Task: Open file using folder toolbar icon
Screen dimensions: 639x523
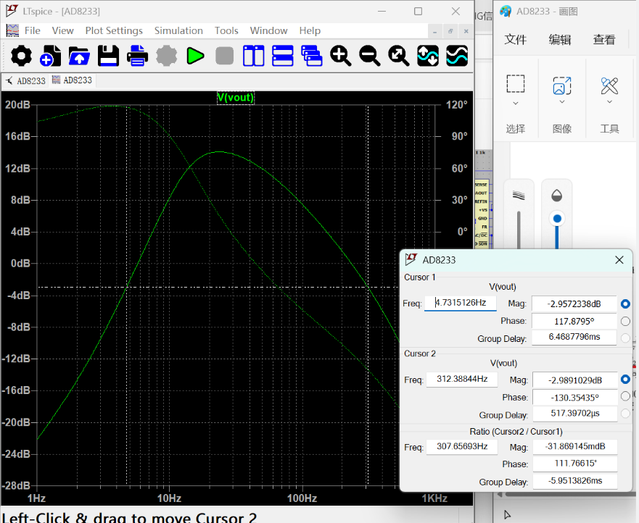Action: [x=79, y=56]
